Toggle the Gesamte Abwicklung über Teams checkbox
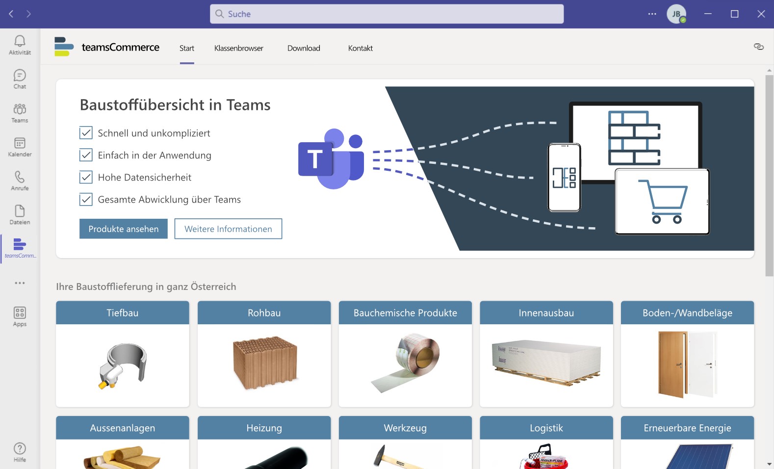 click(86, 199)
